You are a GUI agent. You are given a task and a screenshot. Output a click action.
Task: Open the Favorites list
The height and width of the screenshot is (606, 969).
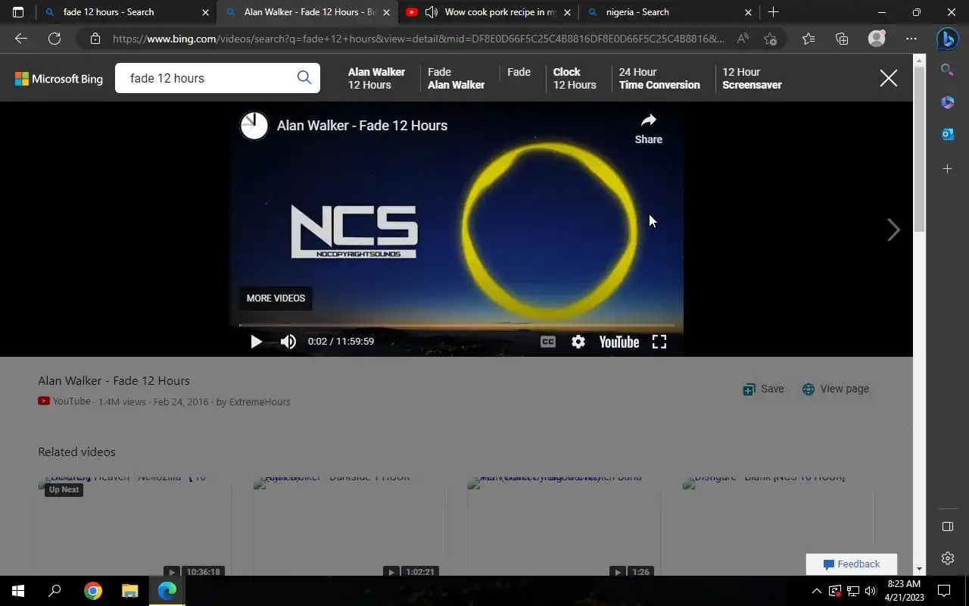(809, 39)
